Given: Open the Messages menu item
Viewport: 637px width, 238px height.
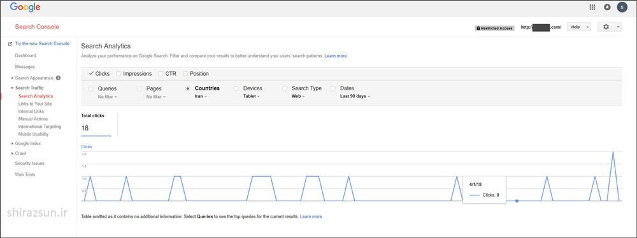Looking at the screenshot, I should pos(25,67).
